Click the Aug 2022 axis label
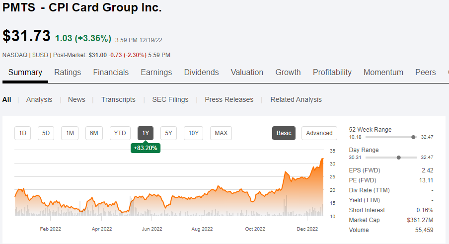 pyautogui.click(x=202, y=229)
